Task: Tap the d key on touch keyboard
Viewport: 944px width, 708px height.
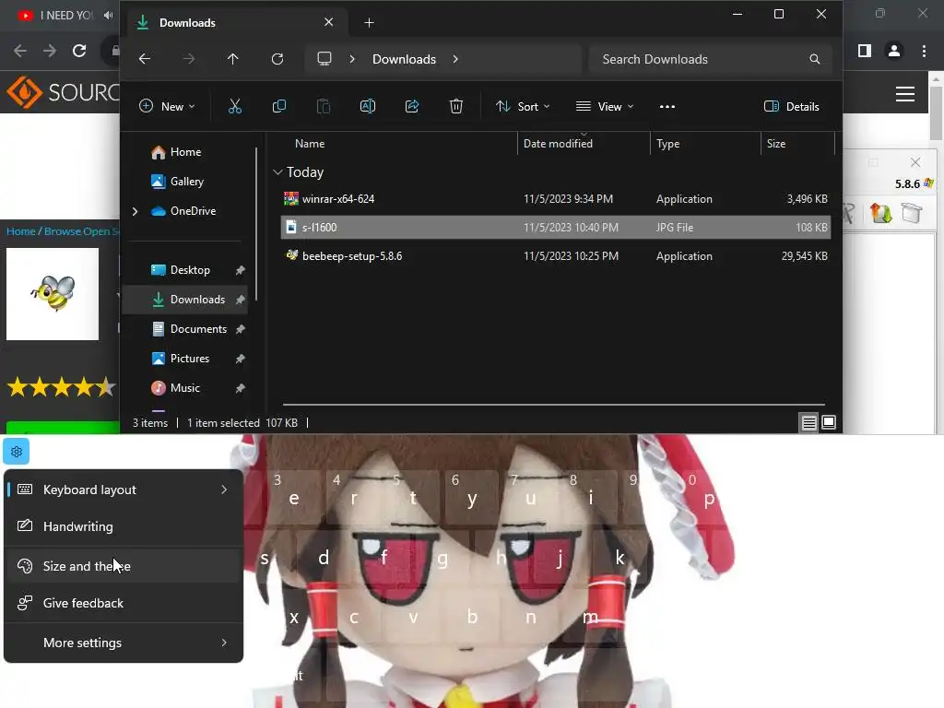Action: tap(324, 558)
